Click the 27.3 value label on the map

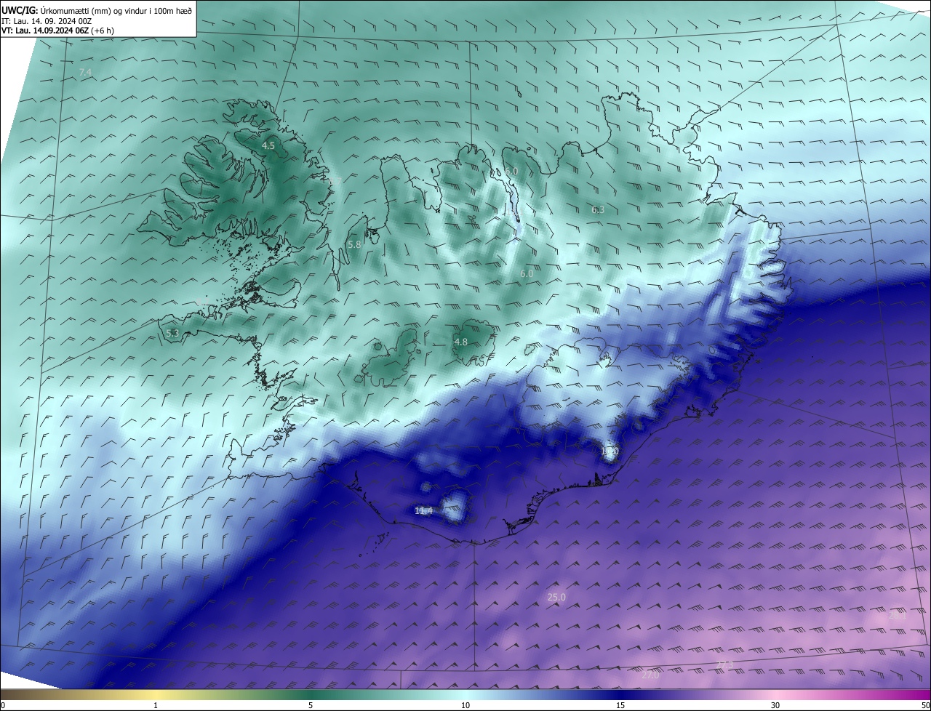coord(724,664)
